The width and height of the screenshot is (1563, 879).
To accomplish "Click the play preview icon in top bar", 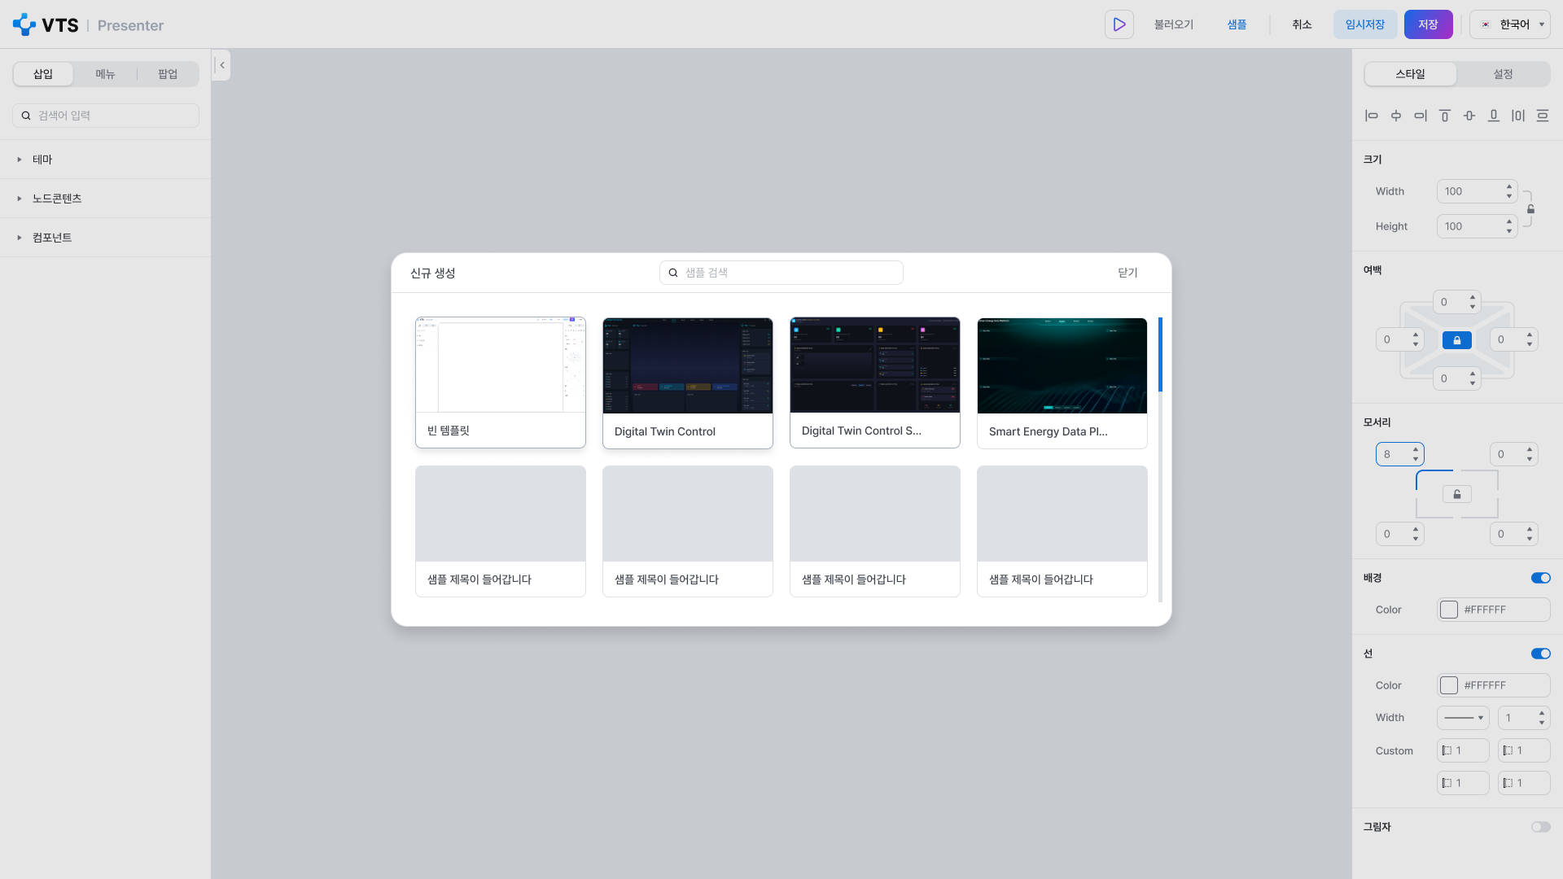I will 1119,24.
